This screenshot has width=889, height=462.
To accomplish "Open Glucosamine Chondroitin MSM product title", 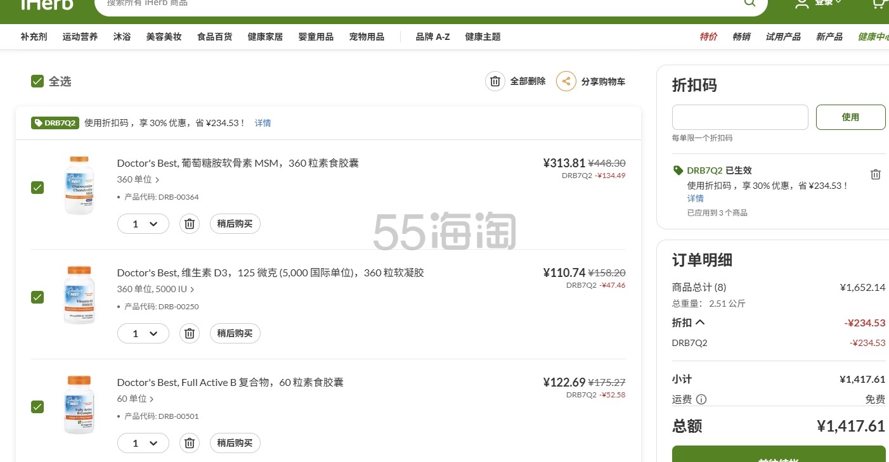I will 238,163.
